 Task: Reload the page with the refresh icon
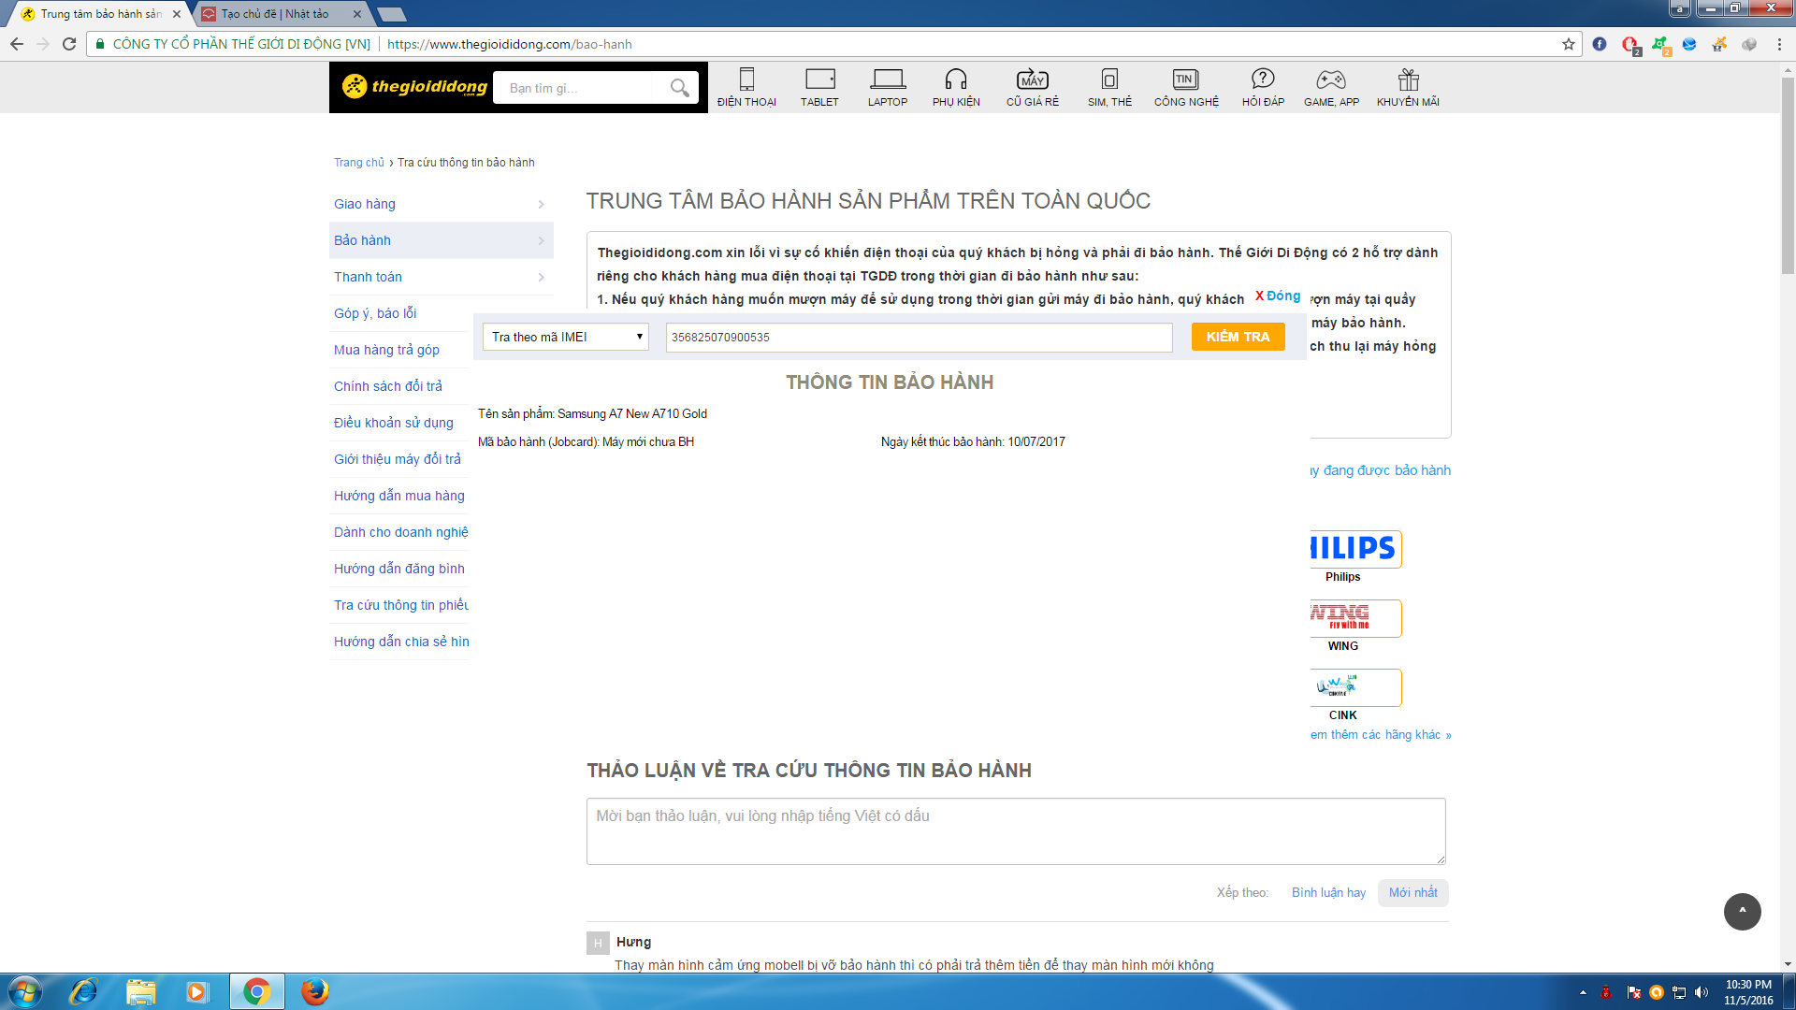point(69,44)
